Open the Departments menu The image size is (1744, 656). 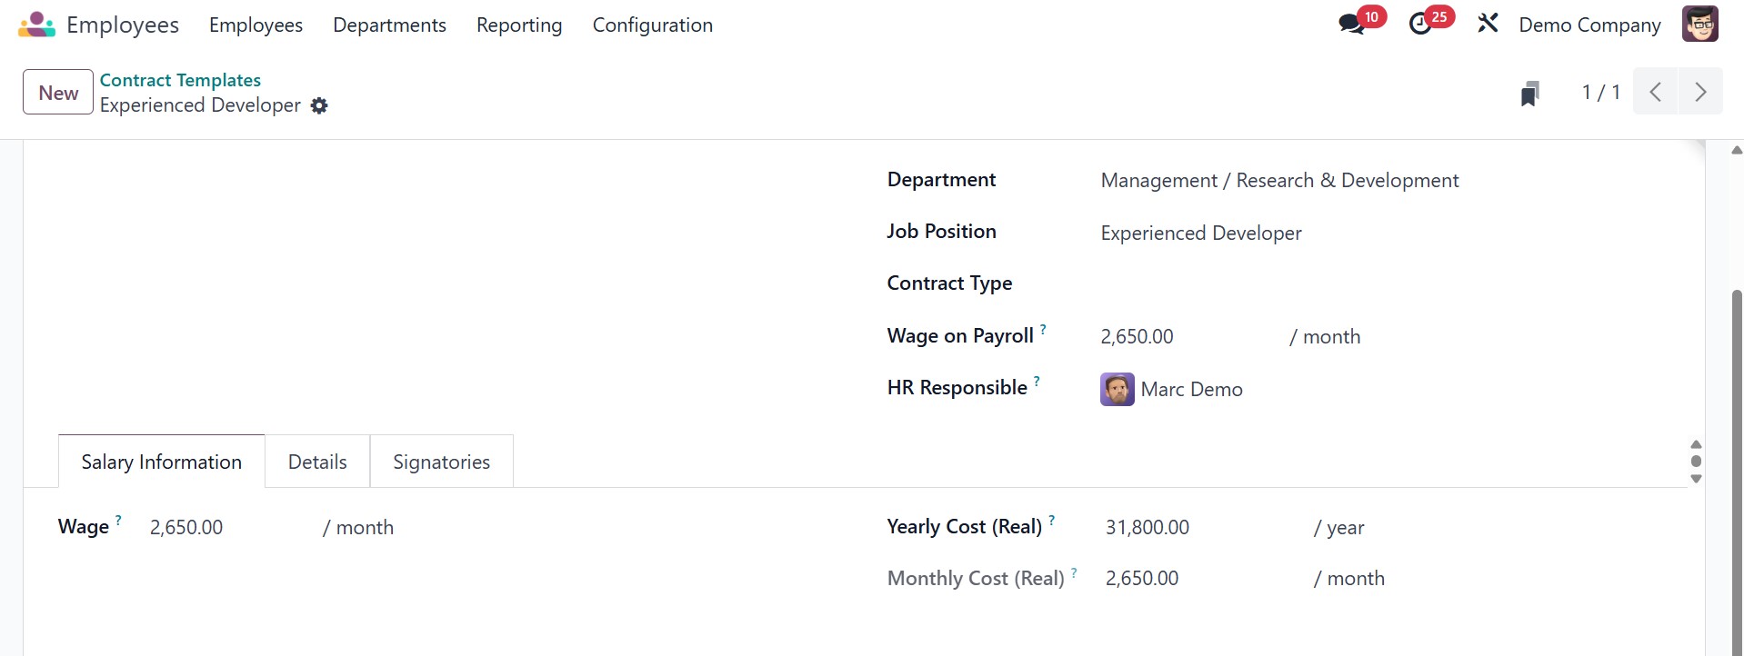pos(389,25)
